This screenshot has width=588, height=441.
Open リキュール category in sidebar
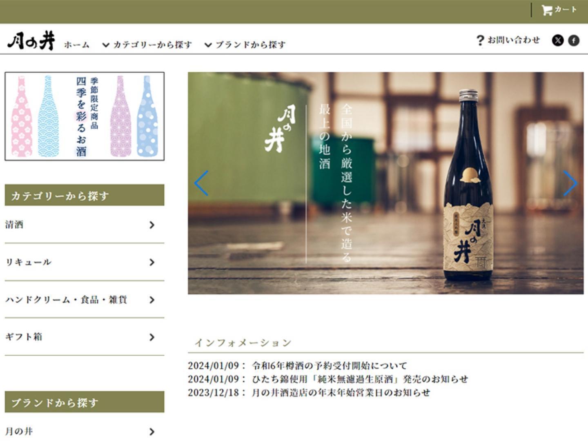pos(85,262)
